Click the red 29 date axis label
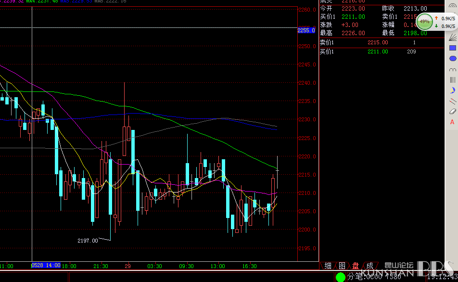 click(127, 266)
